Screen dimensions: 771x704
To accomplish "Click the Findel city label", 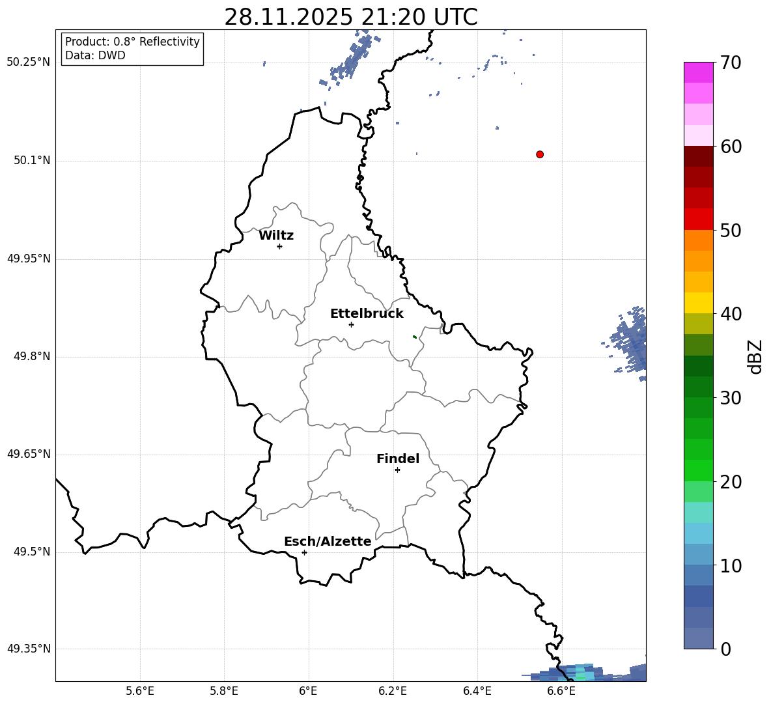I will [x=398, y=458].
